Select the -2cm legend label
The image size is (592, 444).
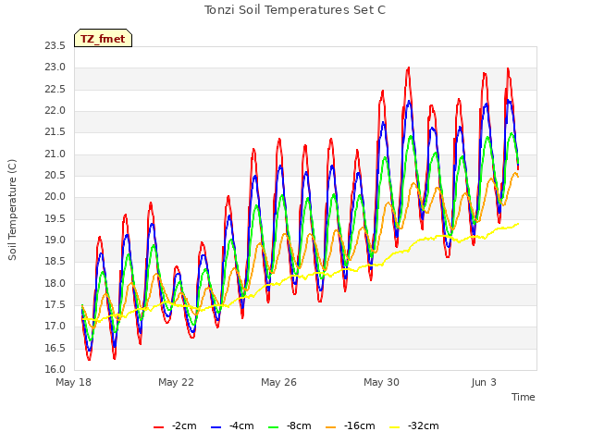pos(184,425)
